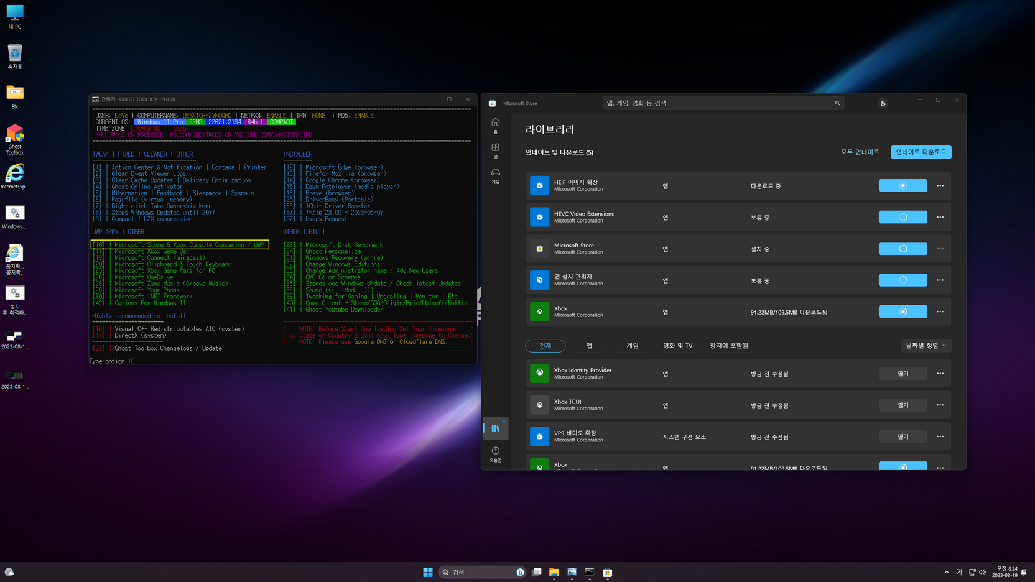Click 모두 업데이트 link
The image size is (1035, 582).
pyautogui.click(x=860, y=152)
